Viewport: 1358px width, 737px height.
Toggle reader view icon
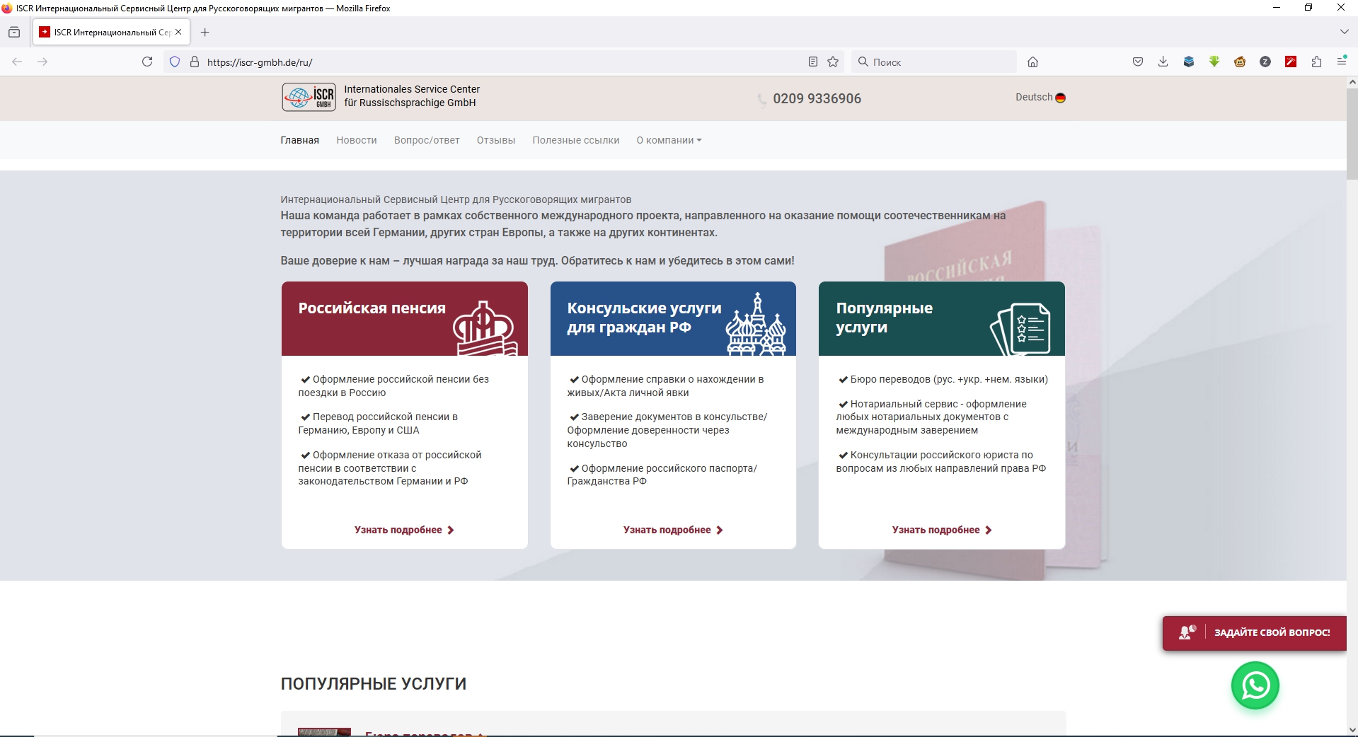tap(813, 62)
